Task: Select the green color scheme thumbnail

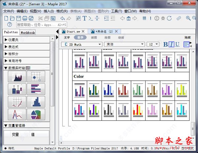Action: tap(138, 90)
